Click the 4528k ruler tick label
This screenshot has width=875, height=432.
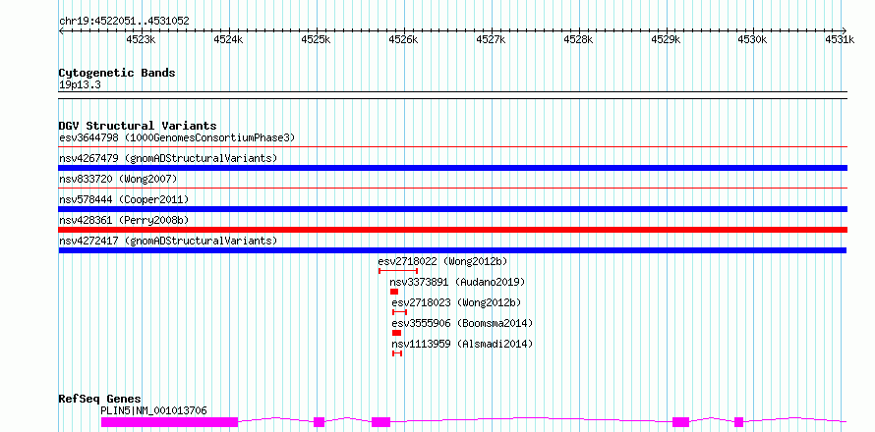[x=578, y=39]
